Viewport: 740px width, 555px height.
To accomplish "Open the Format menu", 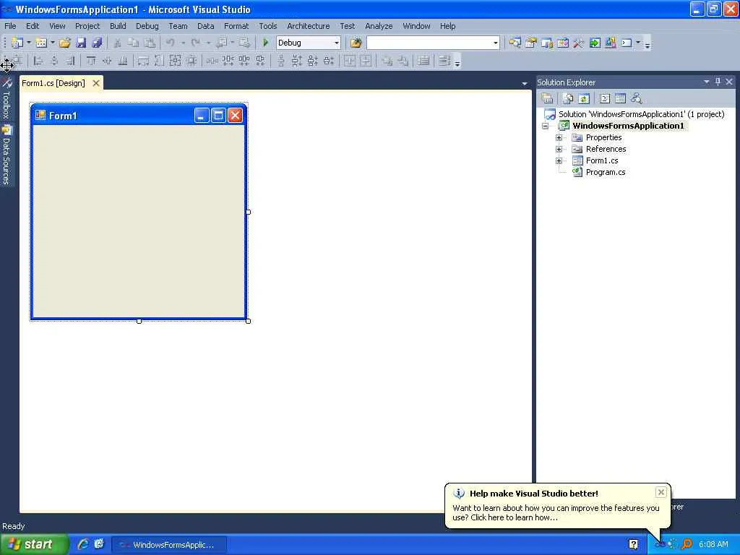I will point(236,26).
